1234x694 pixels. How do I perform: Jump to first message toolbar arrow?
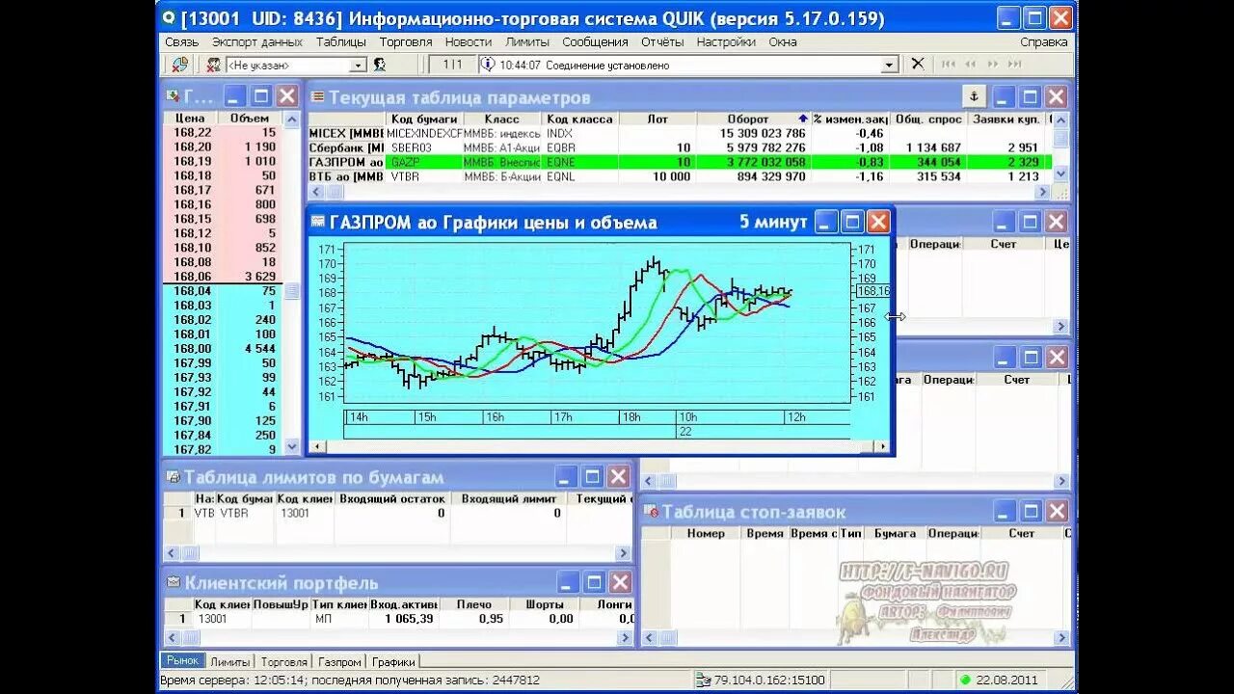(x=949, y=65)
